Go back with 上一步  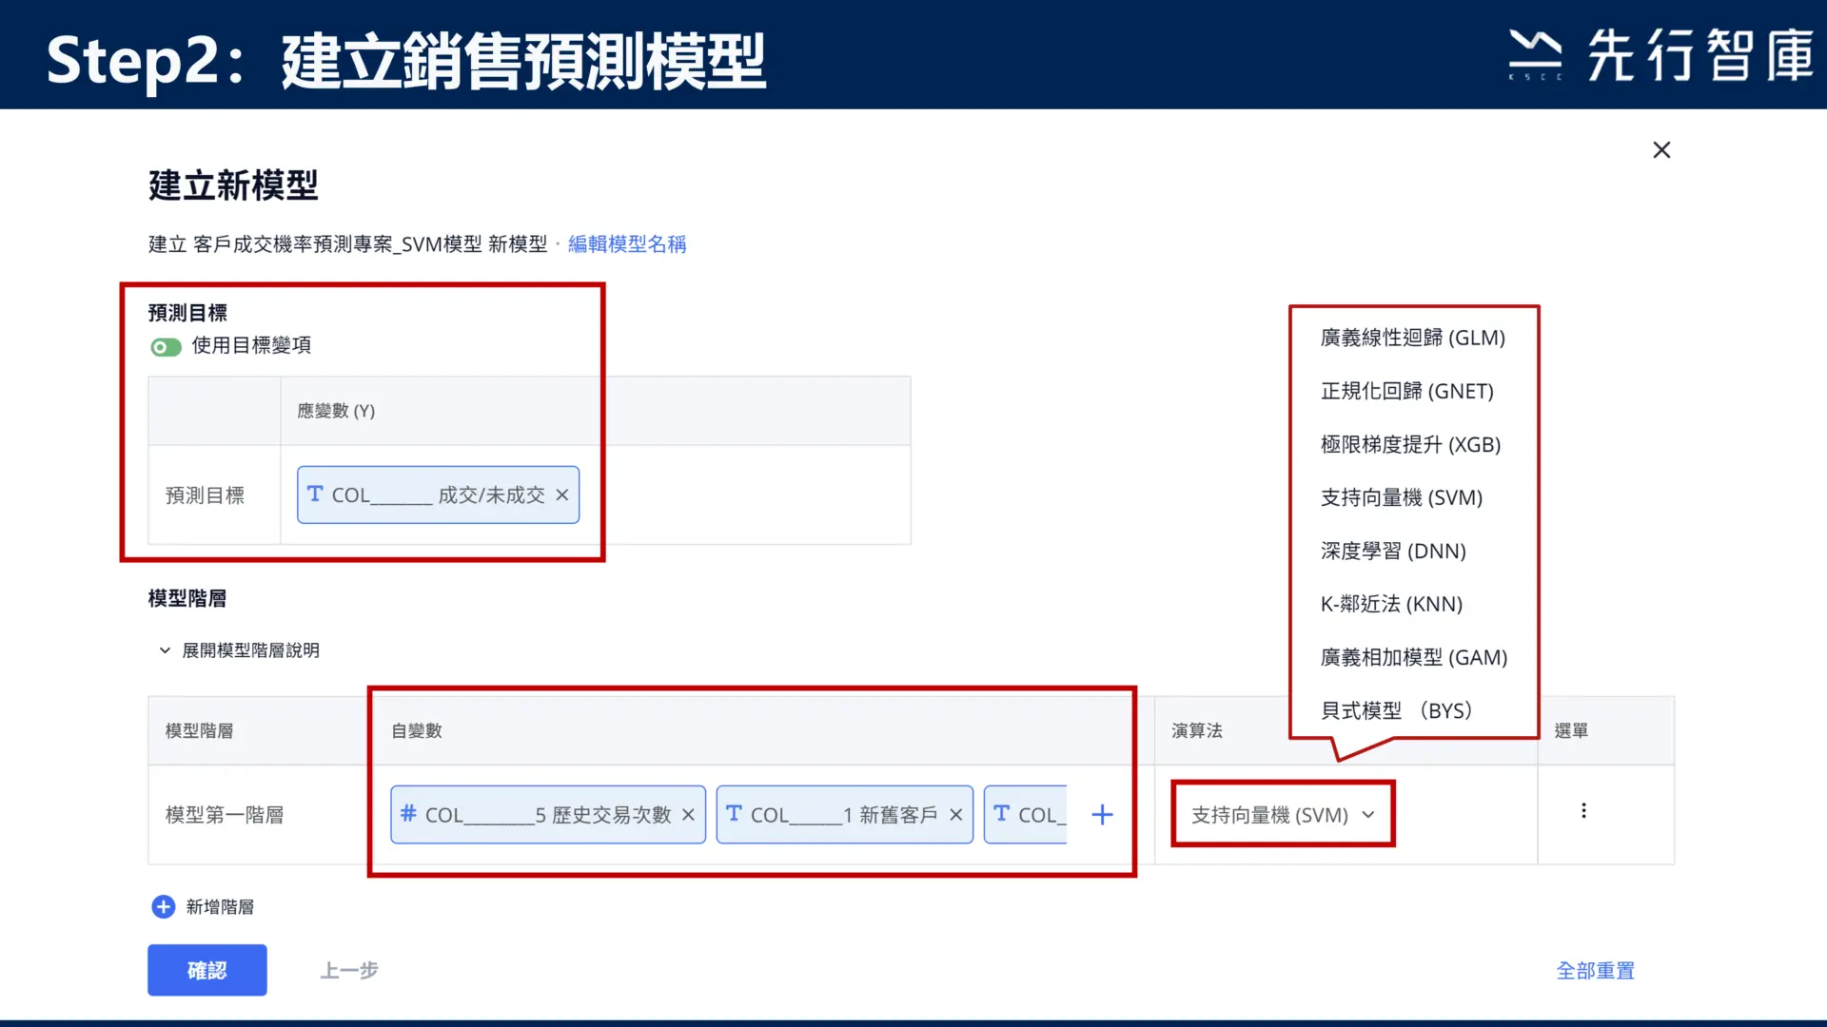tap(349, 970)
